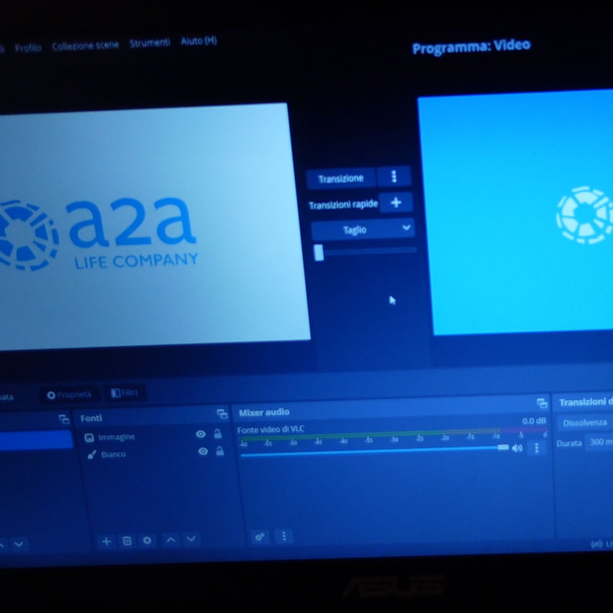The width and height of the screenshot is (613, 613).
Task: Click the Bianco source brush icon
Action: pos(92,454)
